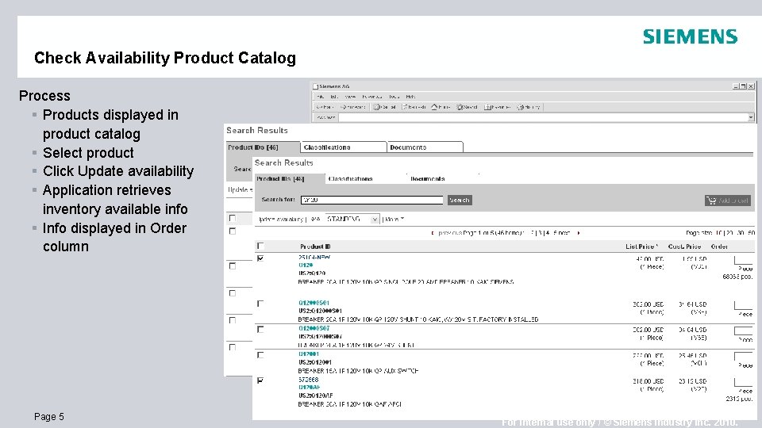Click the Search for input field
The height and width of the screenshot is (428, 762).
(371, 200)
